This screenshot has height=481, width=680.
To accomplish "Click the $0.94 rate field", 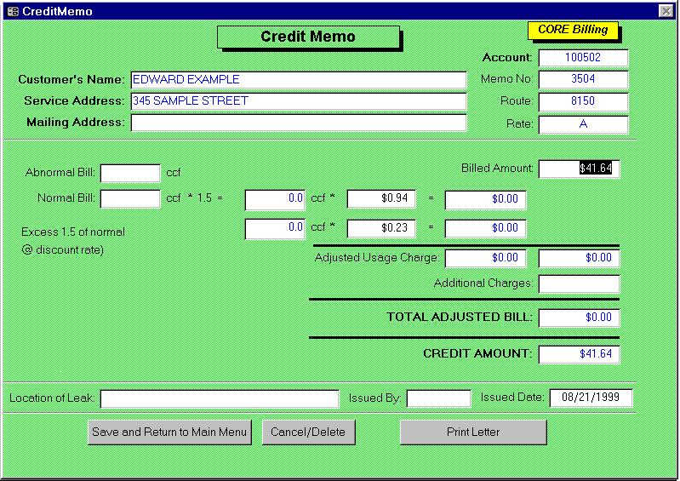I will 381,199.
